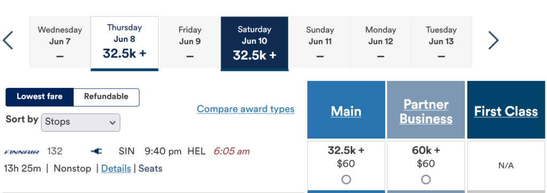
Task: View flight Details link
Action: click(x=116, y=168)
